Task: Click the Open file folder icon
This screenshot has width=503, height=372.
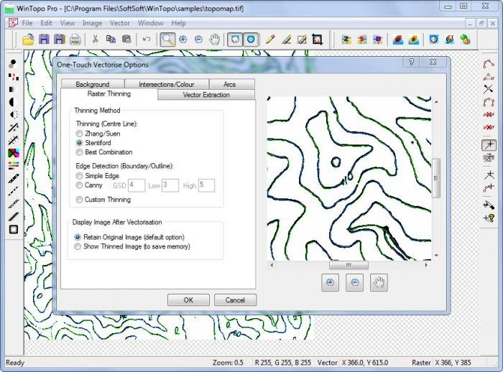Action: tap(28, 39)
